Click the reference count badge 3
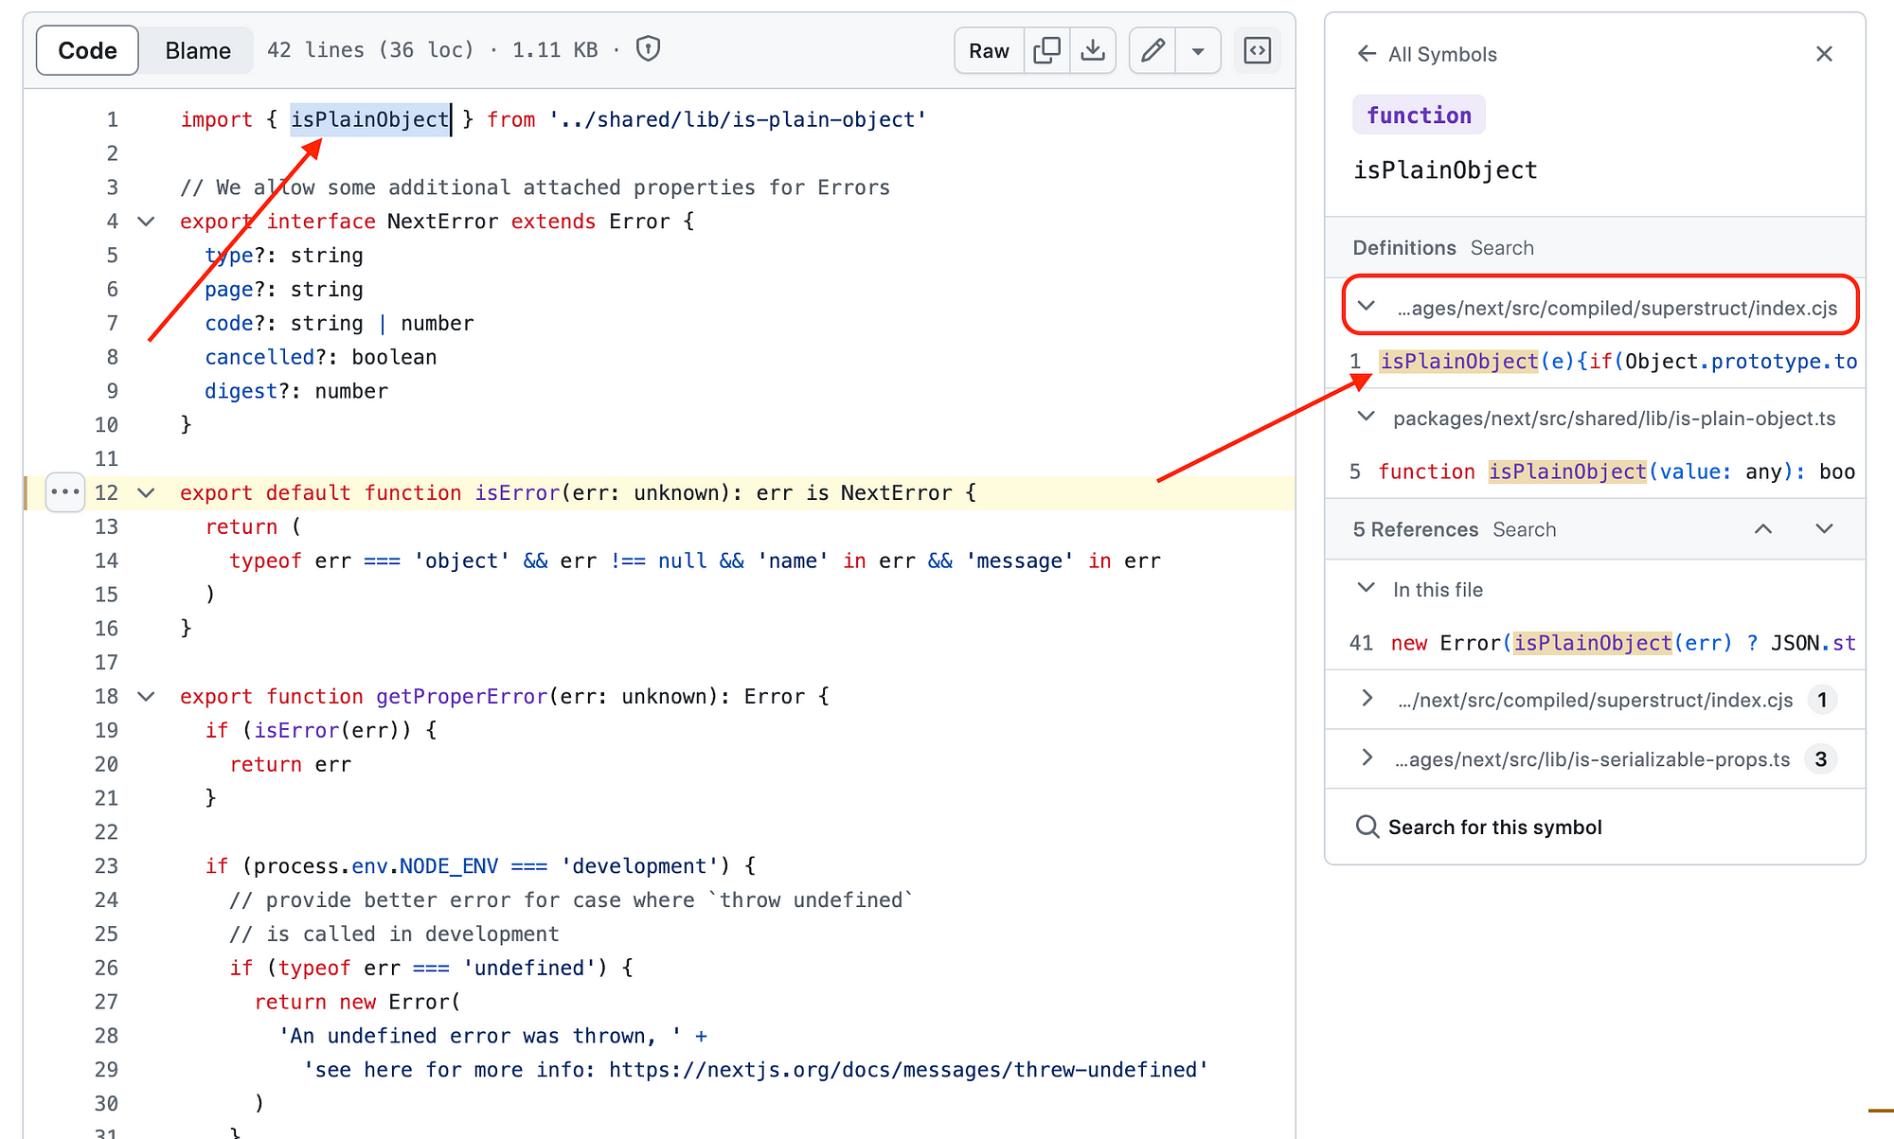Screen dimensions: 1894x1139 pyautogui.click(x=1820, y=759)
